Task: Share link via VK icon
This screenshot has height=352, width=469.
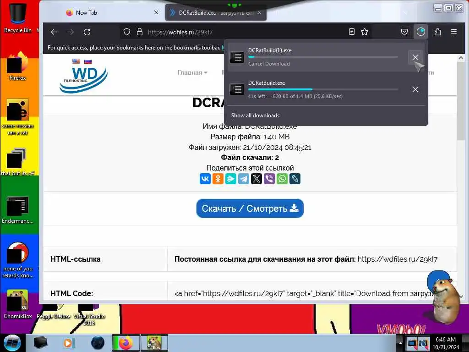Action: click(x=205, y=179)
